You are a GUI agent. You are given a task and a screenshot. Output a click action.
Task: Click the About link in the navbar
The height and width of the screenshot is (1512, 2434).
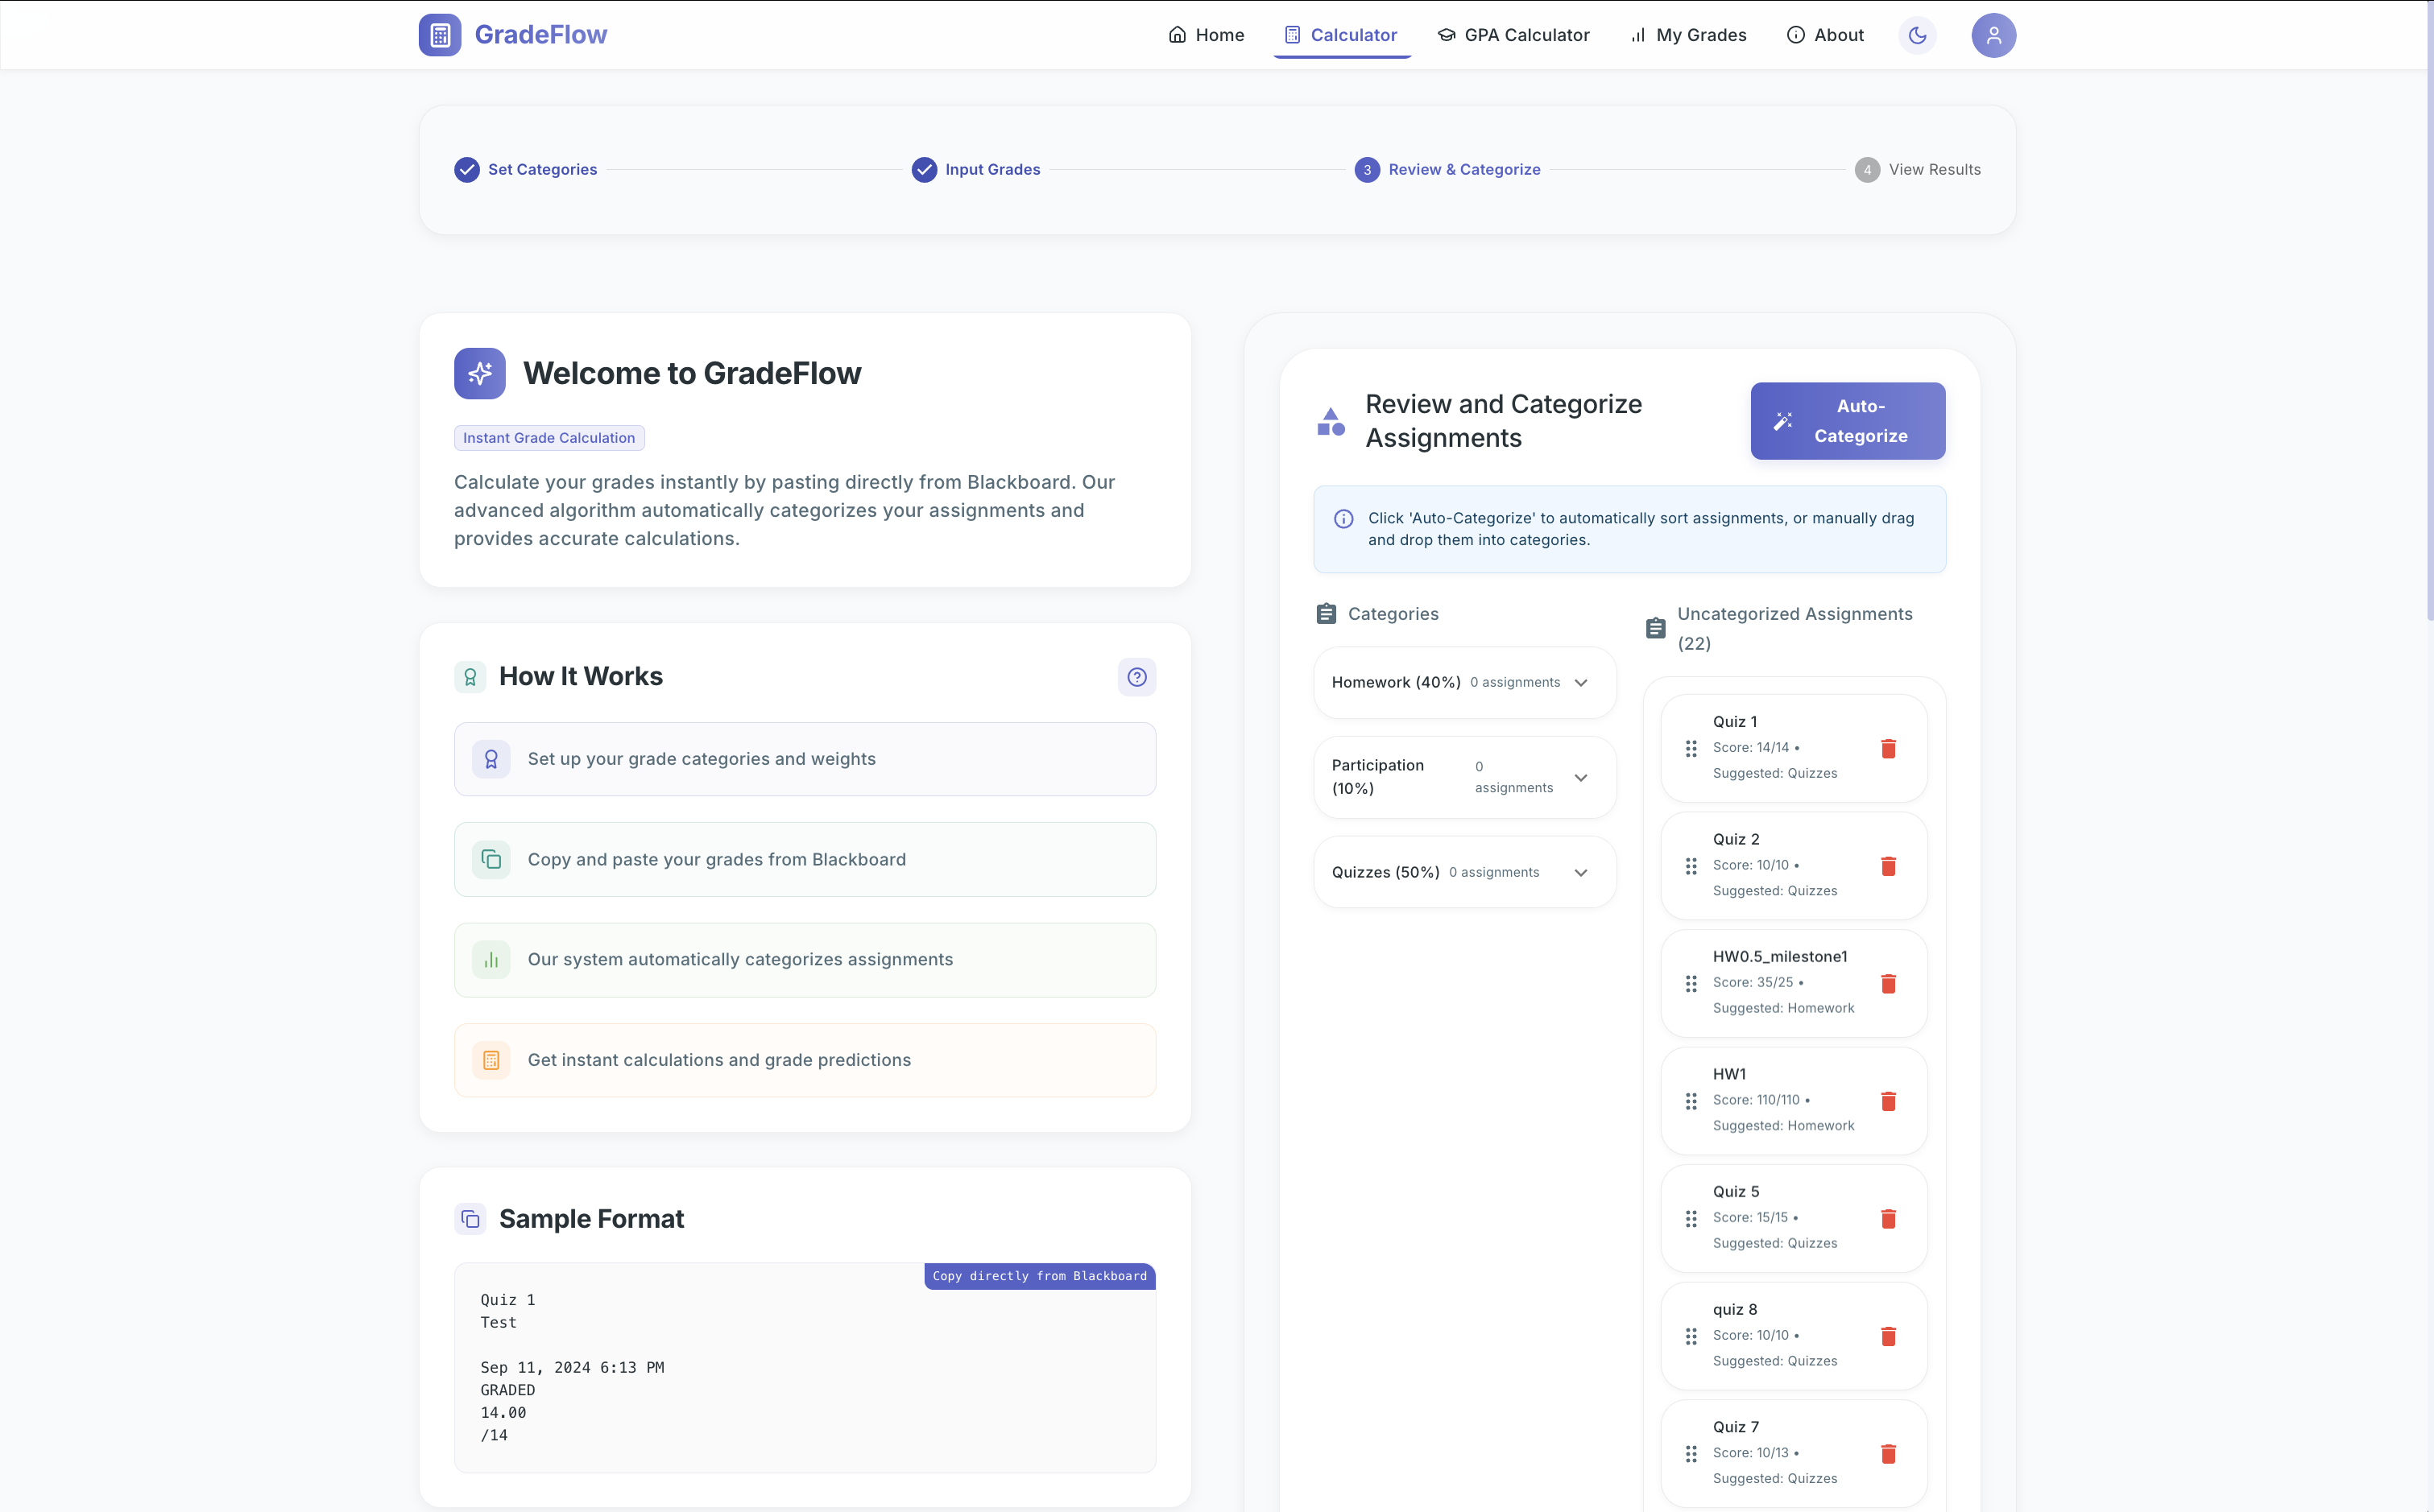(1825, 35)
